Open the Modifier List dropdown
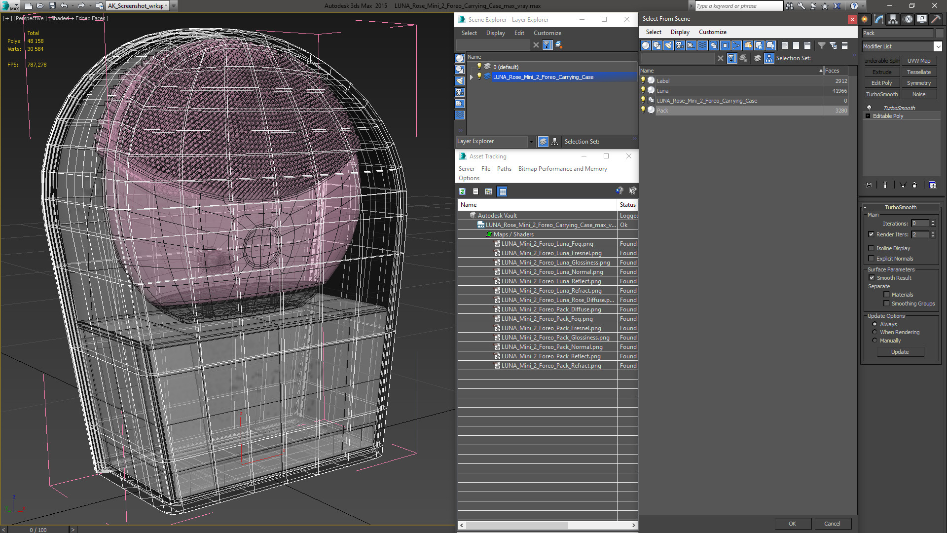Image resolution: width=947 pixels, height=533 pixels. [938, 46]
